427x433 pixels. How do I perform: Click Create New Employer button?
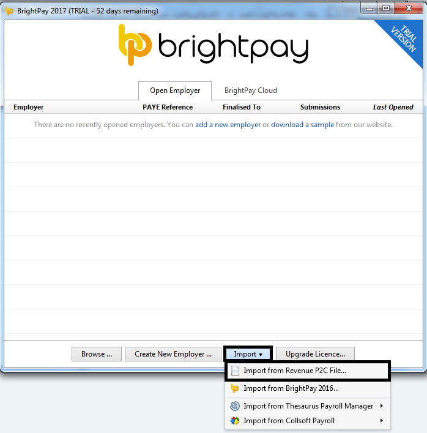pos(173,354)
